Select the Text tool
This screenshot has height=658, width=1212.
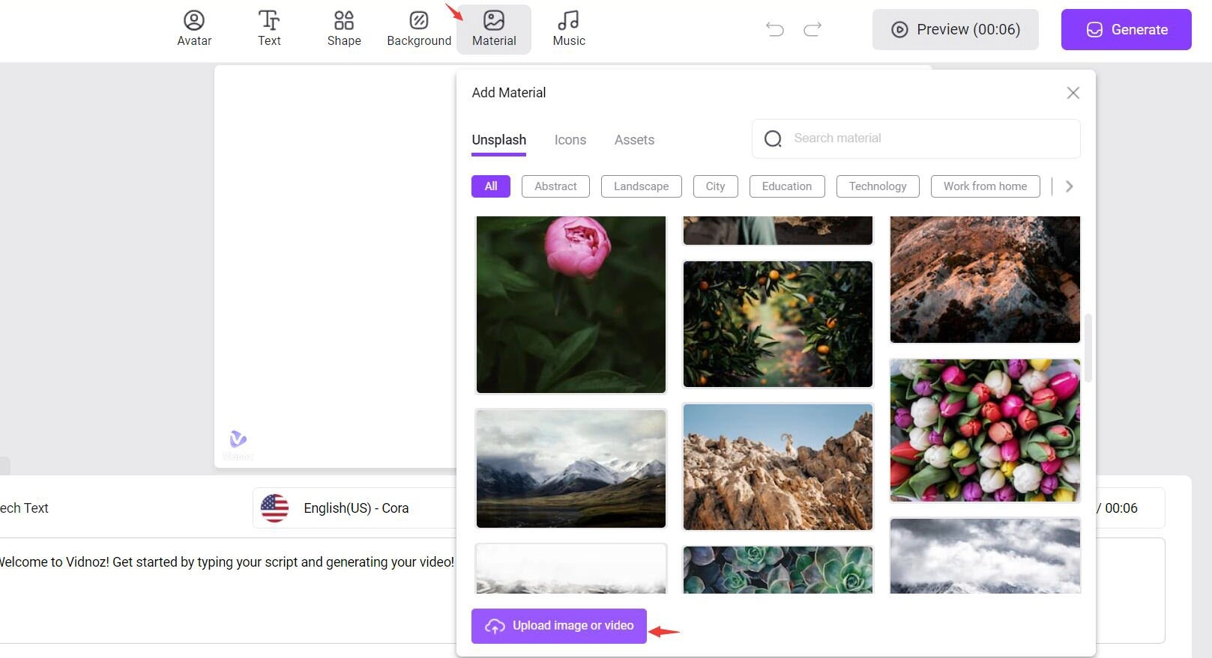pos(269,29)
